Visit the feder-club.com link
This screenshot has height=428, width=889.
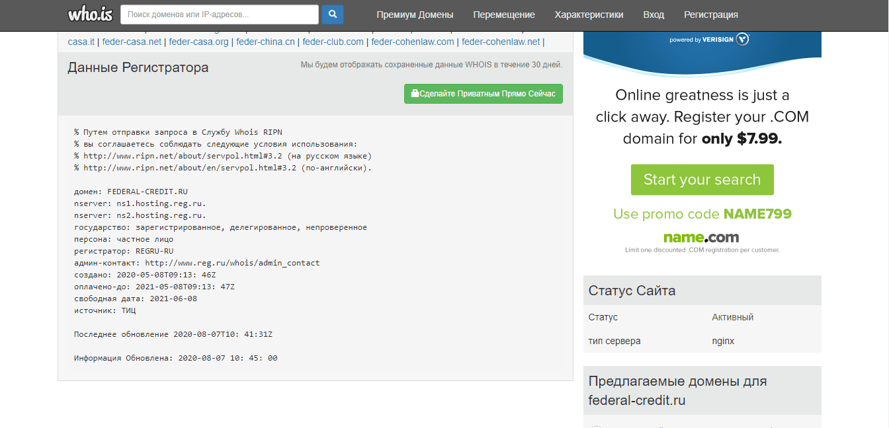(333, 42)
